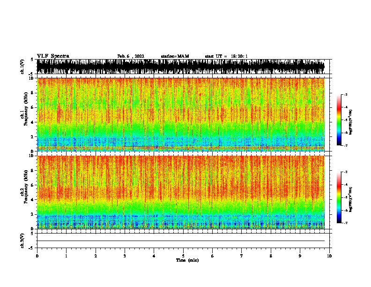This screenshot has width=371, height=287.
Task: Click the "7" tick on time axis
Action: pyautogui.click(x=242, y=256)
